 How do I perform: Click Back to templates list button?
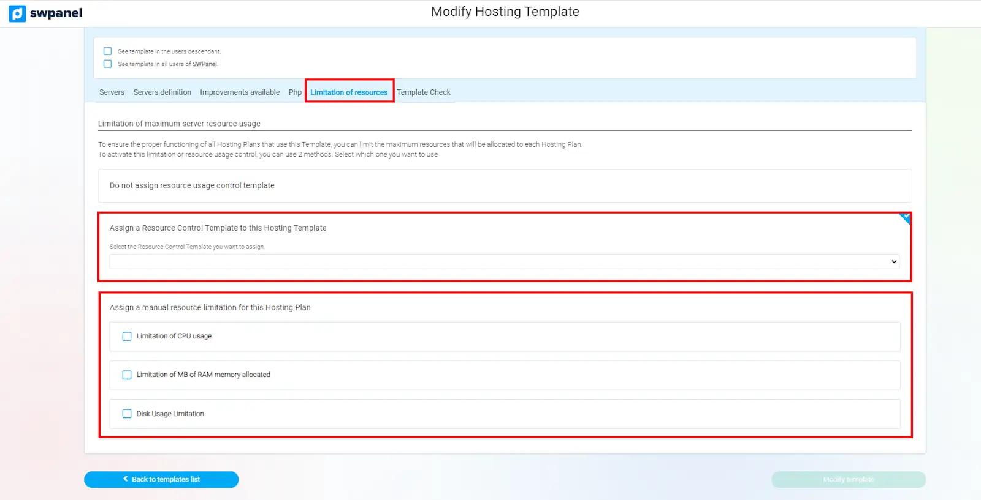161,479
